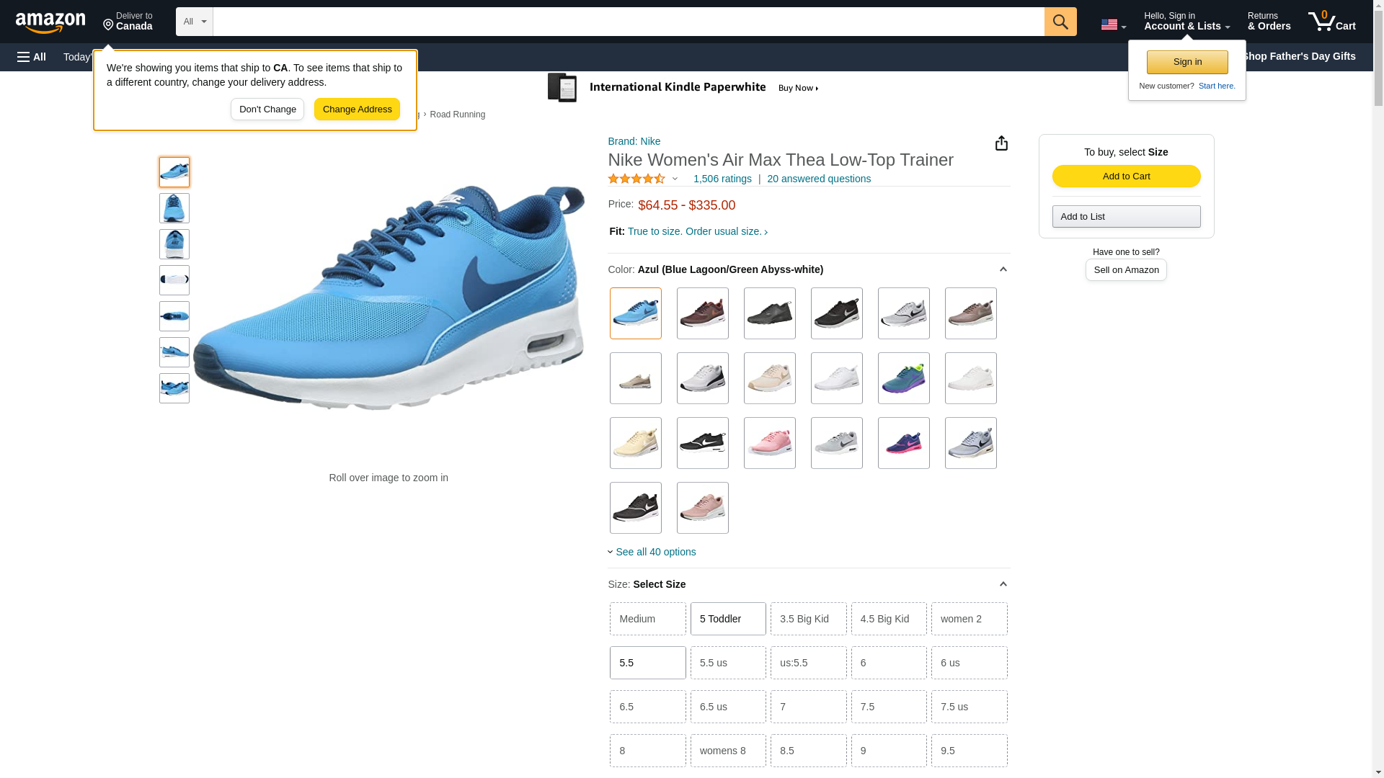Click the magnifying glass search button

(x=1060, y=22)
